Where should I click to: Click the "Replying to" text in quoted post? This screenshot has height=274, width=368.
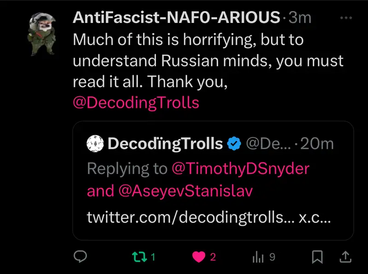click(127, 168)
